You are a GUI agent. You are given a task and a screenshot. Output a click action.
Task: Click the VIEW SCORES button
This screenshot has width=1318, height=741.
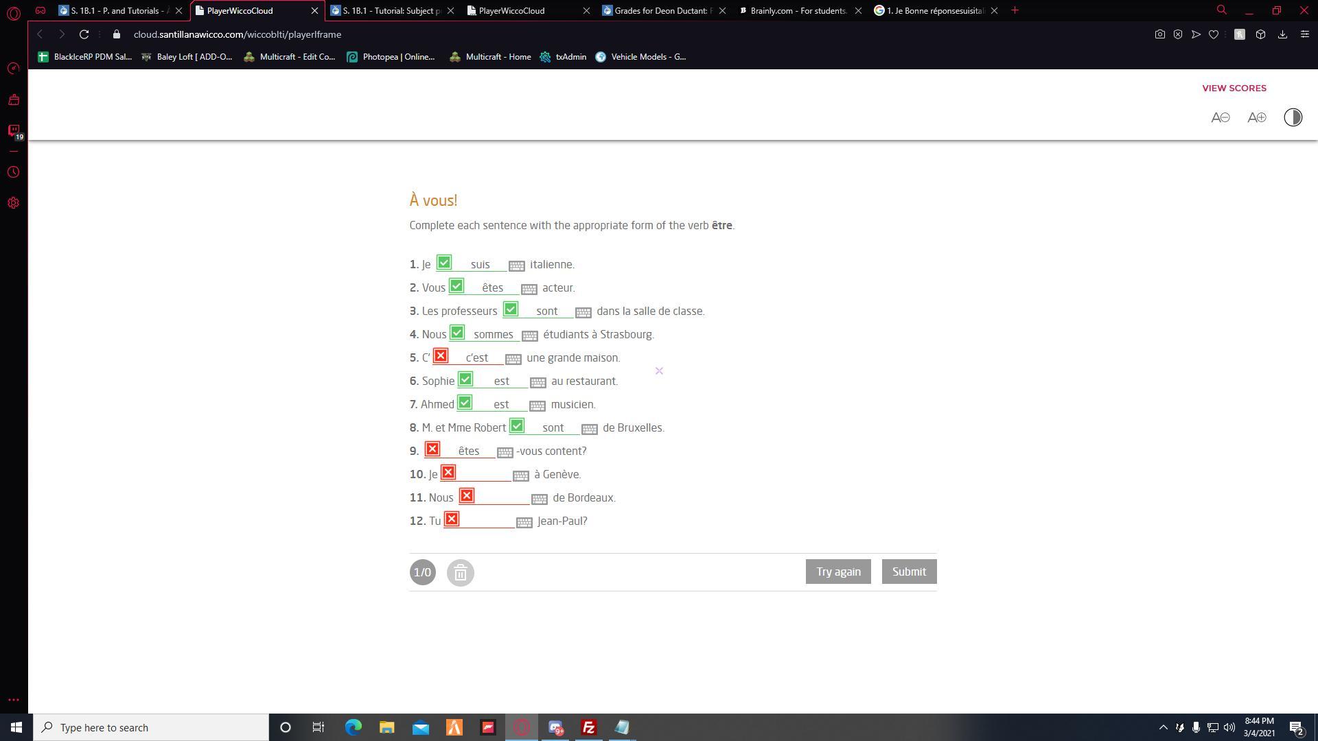(x=1233, y=88)
